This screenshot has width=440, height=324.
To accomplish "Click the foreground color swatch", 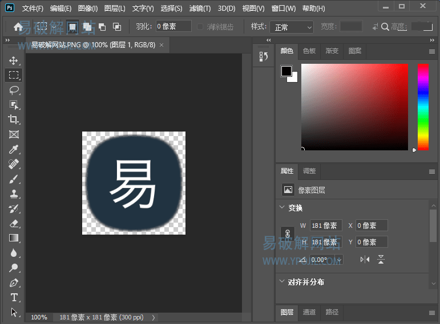I will (286, 71).
